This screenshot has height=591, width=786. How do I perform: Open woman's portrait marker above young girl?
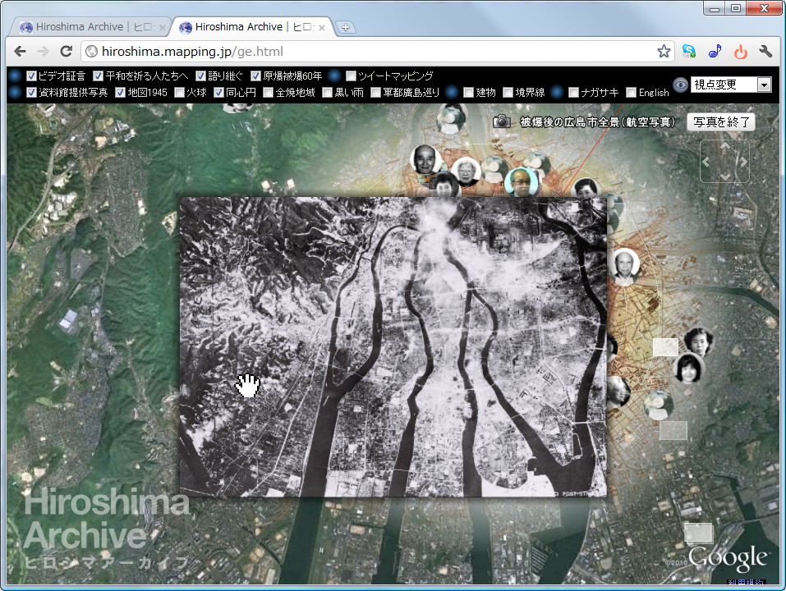(698, 341)
